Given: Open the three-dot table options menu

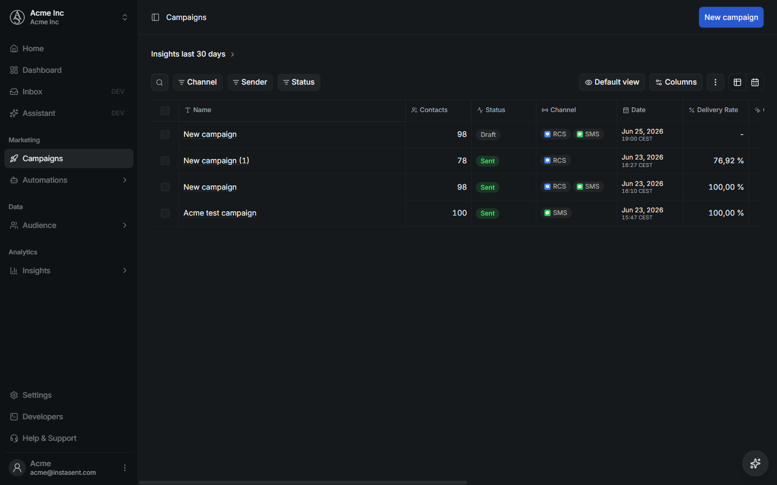Looking at the screenshot, I should (715, 82).
